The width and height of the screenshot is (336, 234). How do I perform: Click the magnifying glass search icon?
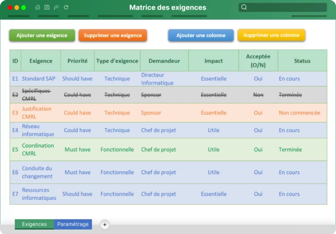244,7
